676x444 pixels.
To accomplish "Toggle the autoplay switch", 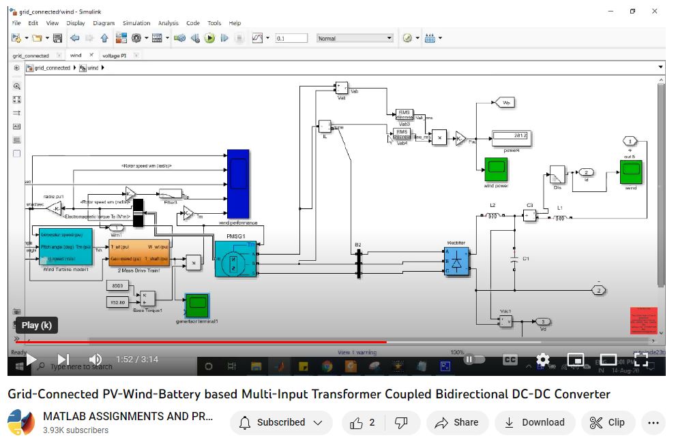I will (x=473, y=359).
